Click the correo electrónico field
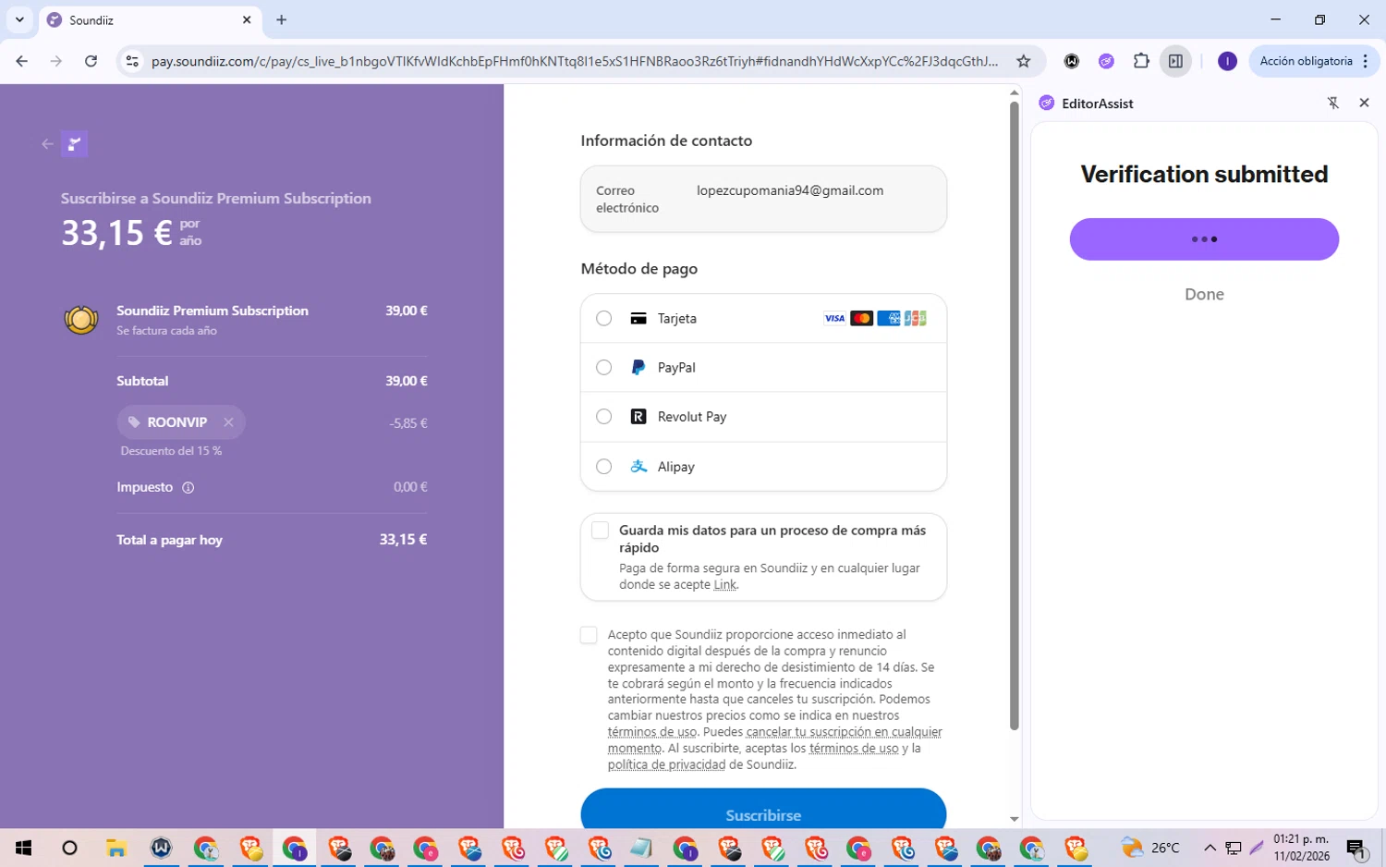This screenshot has width=1386, height=867. (x=763, y=199)
